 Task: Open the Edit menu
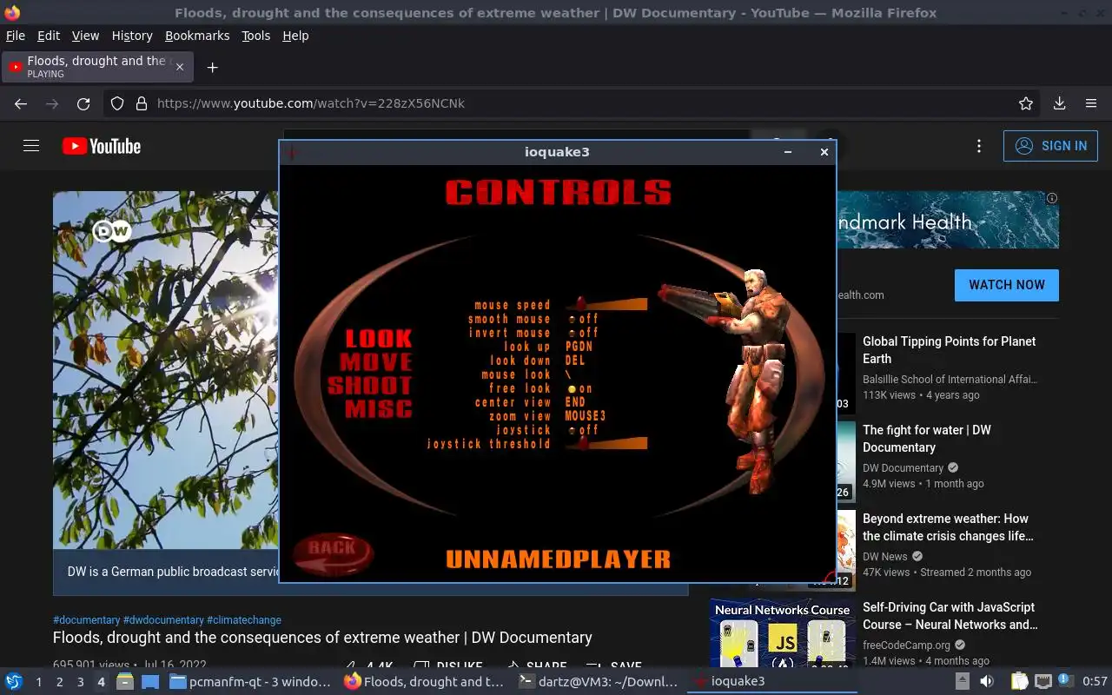pyautogui.click(x=49, y=36)
